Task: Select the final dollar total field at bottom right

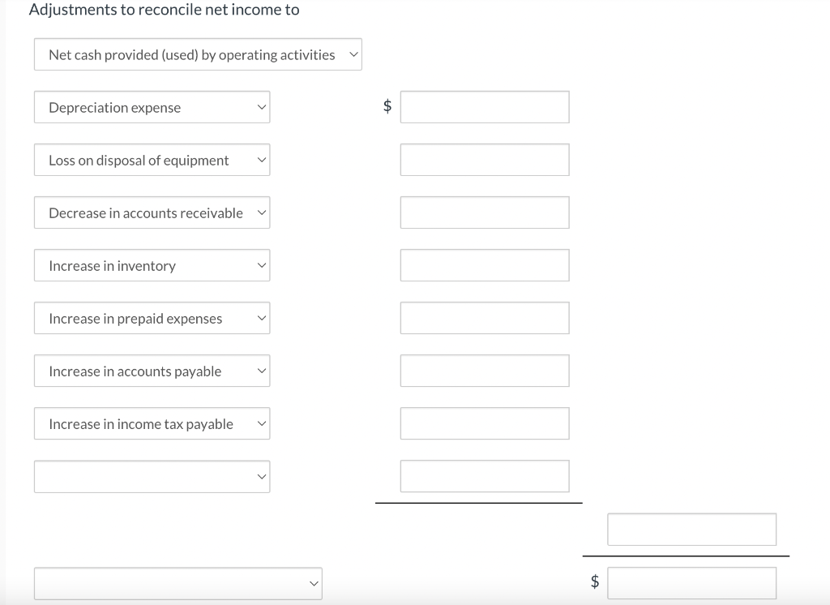Action: [x=691, y=582]
